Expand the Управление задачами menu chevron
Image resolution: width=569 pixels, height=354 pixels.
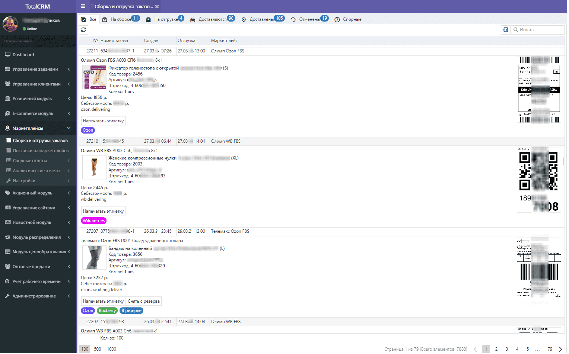coord(69,69)
